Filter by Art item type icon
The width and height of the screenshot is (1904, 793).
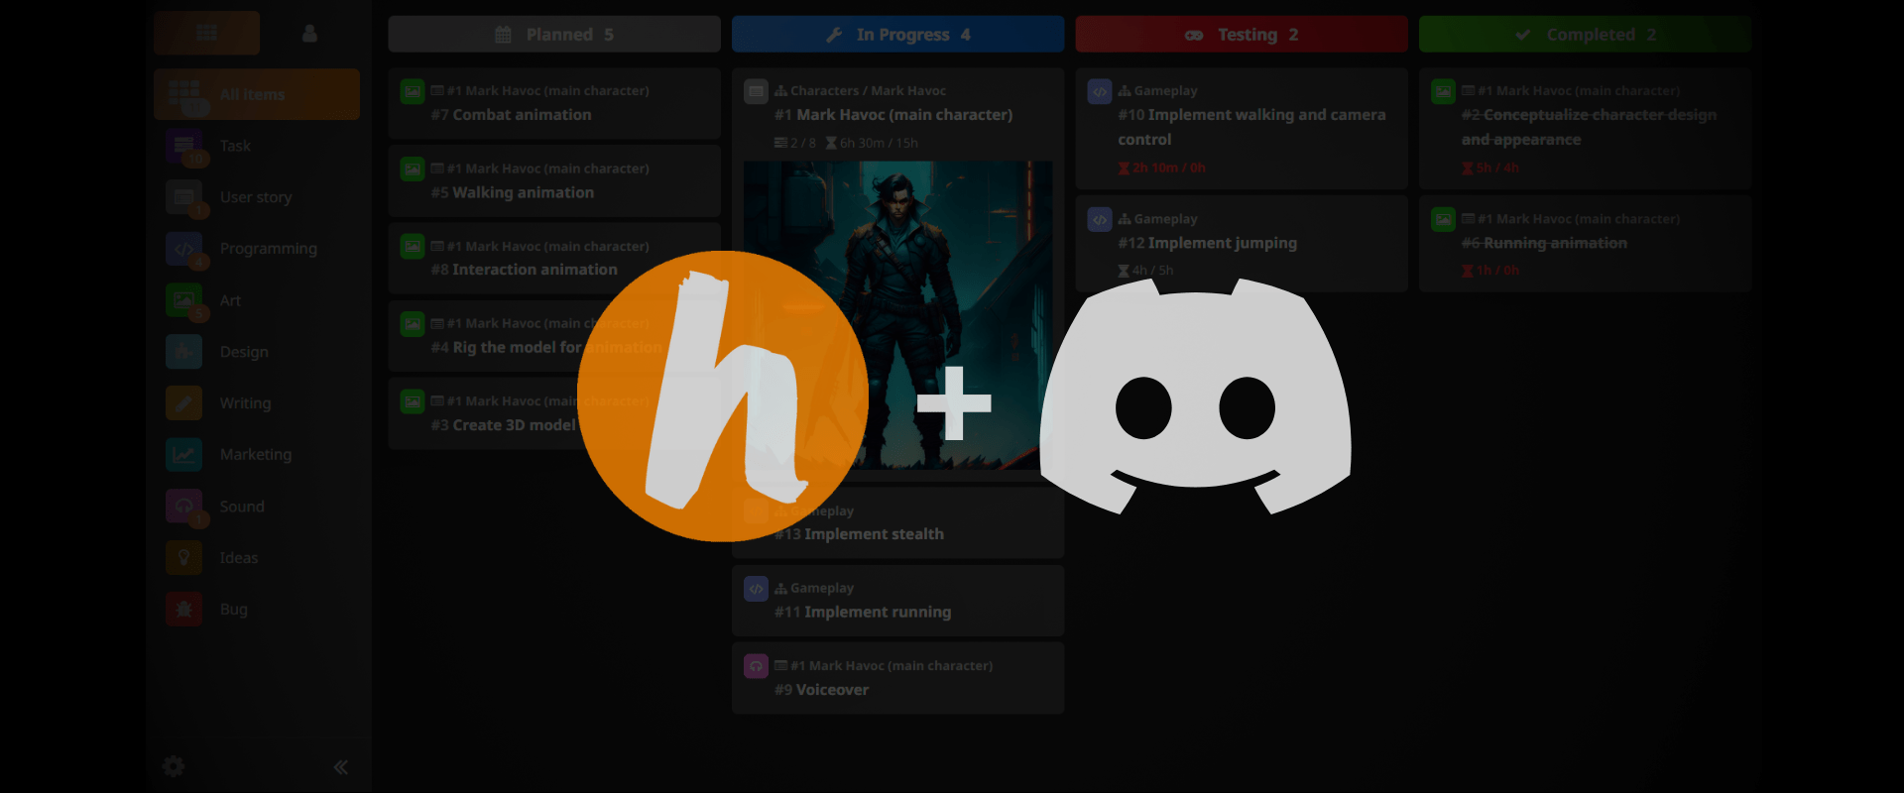click(184, 300)
